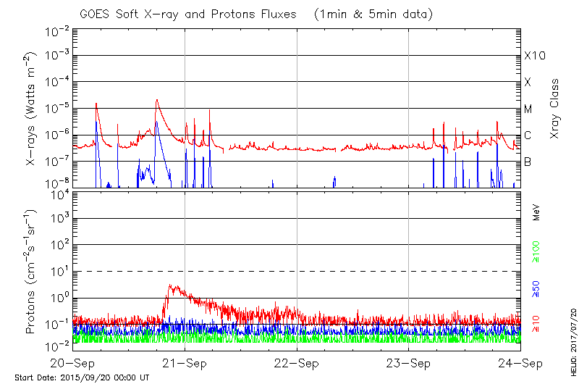This screenshot has width=579, height=384.
Task: Click the 24-Sep date tick label
Action: [x=521, y=363]
